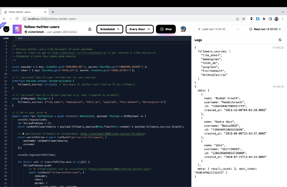Click the console.log(usersToFollow) line
287x187 pixels.
[x=37, y=155]
